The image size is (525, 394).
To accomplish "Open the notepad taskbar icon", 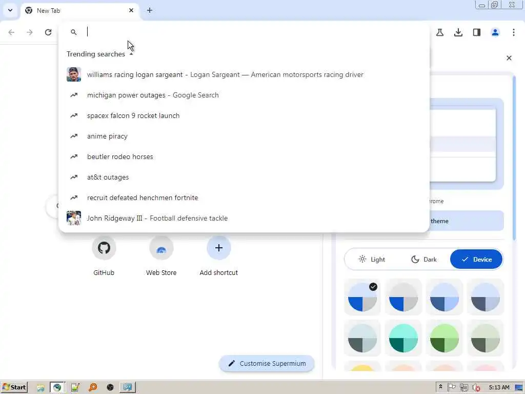I will point(75,388).
